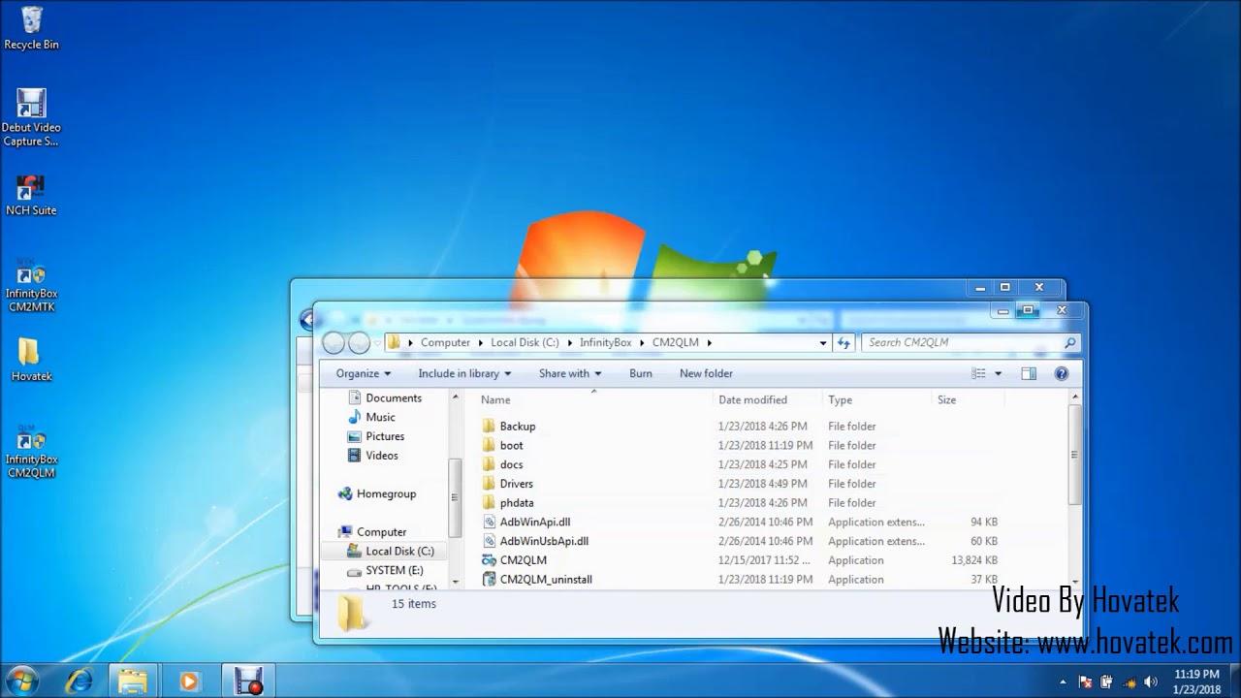Open the Windows Start menu

21,680
